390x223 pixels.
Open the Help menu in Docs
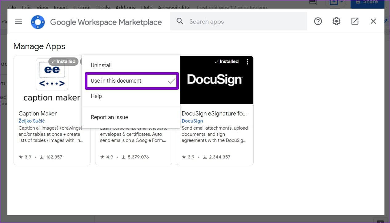[x=147, y=7]
